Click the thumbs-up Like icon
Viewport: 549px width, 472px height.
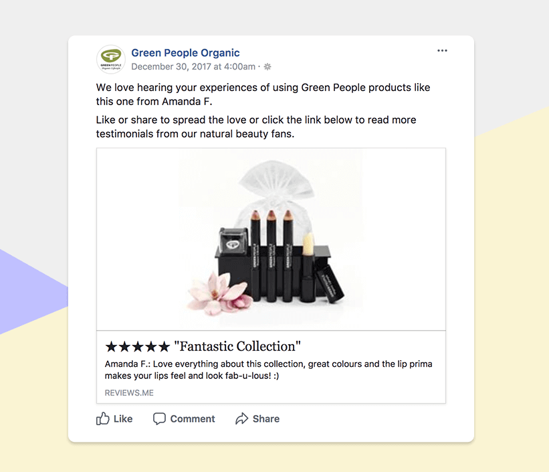(103, 418)
